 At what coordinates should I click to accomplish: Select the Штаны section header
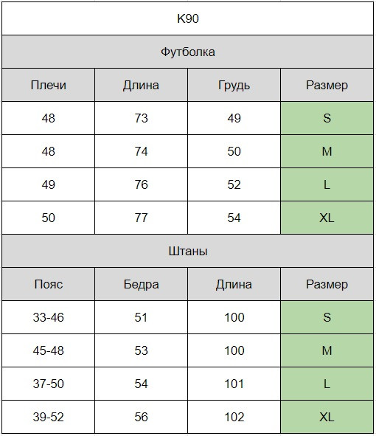[187, 251]
